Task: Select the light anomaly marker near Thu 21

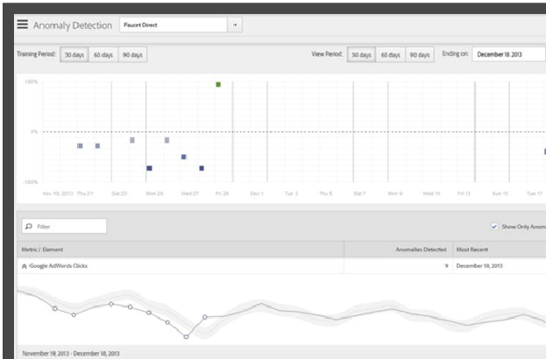Action: pyautogui.click(x=80, y=145)
